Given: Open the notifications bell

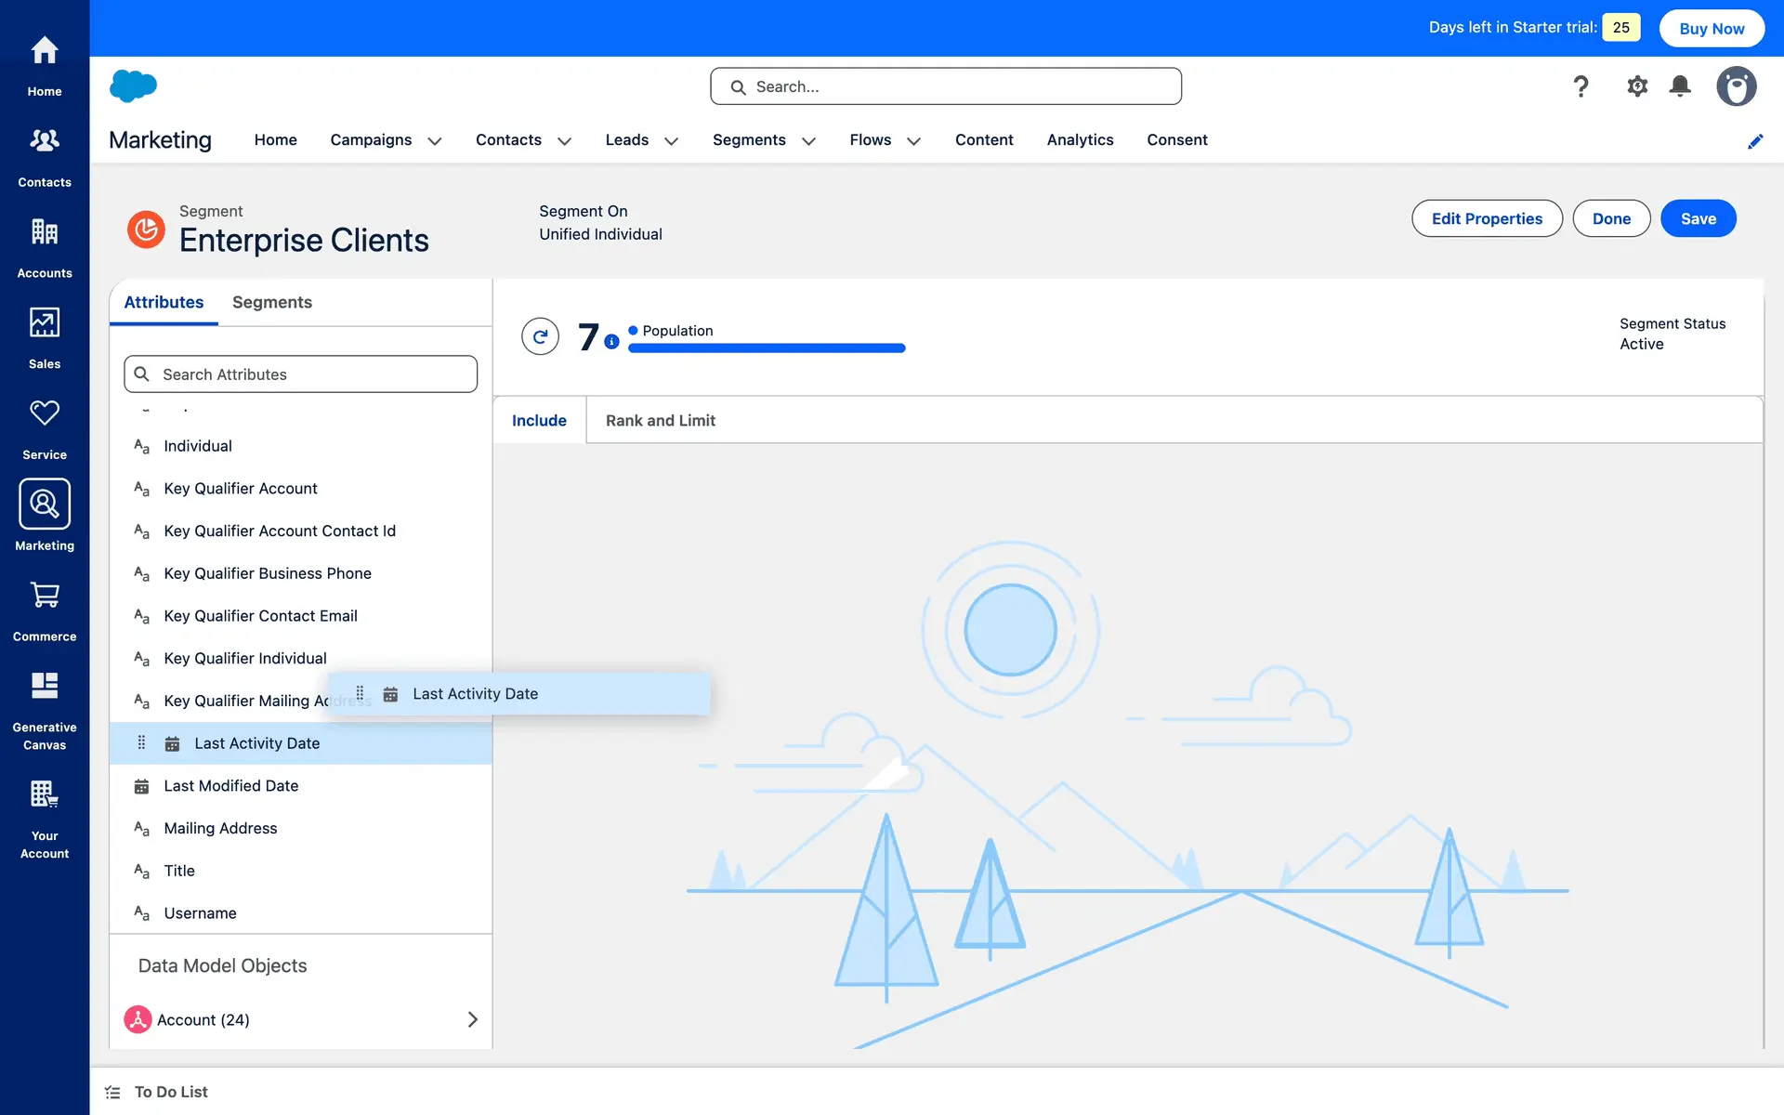Looking at the screenshot, I should tap(1680, 86).
